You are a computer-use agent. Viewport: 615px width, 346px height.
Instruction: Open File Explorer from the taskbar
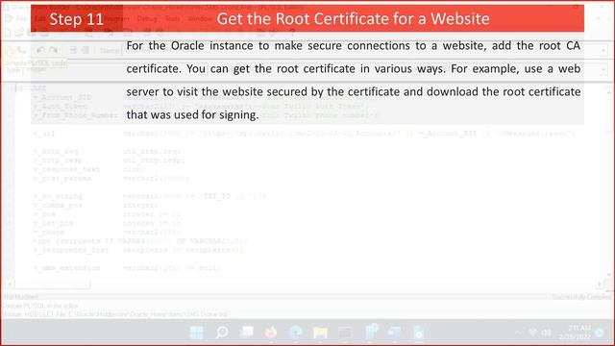pyautogui.click(x=320, y=333)
